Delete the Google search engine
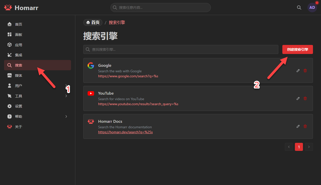The image size is (321, 185). coord(305,71)
